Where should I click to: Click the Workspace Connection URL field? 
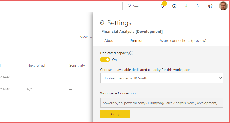[162, 103]
